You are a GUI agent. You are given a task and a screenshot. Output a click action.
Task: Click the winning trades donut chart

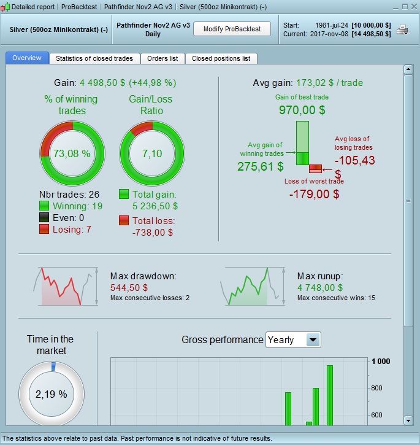point(72,153)
